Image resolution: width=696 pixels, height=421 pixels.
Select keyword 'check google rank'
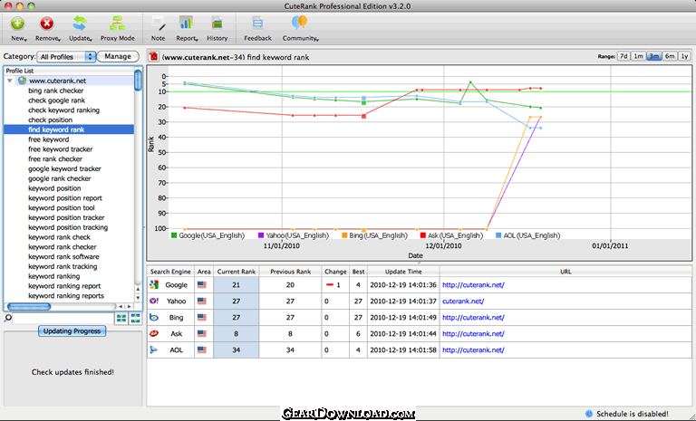click(x=57, y=100)
